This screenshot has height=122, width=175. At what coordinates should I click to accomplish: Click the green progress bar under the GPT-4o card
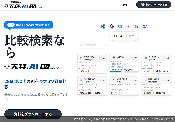click(x=116, y=71)
